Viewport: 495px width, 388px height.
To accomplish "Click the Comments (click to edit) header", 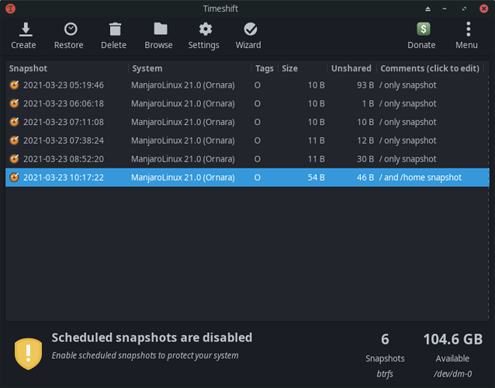I will click(430, 68).
